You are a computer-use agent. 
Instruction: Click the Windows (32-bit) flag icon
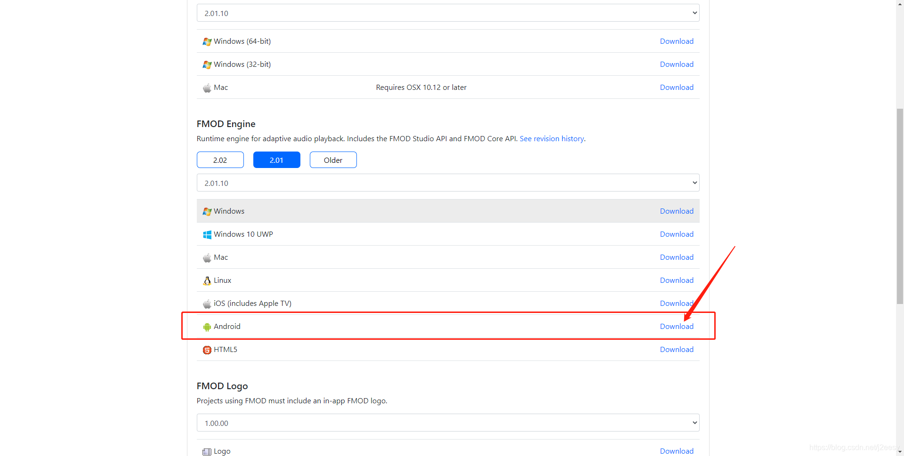pyautogui.click(x=207, y=64)
